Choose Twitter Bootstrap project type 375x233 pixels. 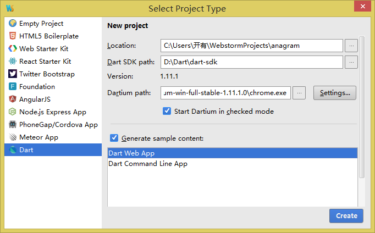click(x=47, y=74)
